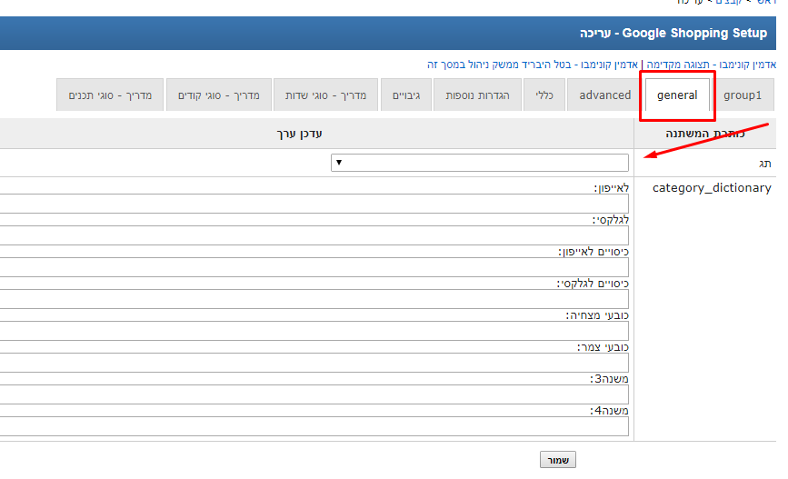Screen dimensions: 788x479
Task: Click the כותרת המשתנה column header
Action: 705,134
